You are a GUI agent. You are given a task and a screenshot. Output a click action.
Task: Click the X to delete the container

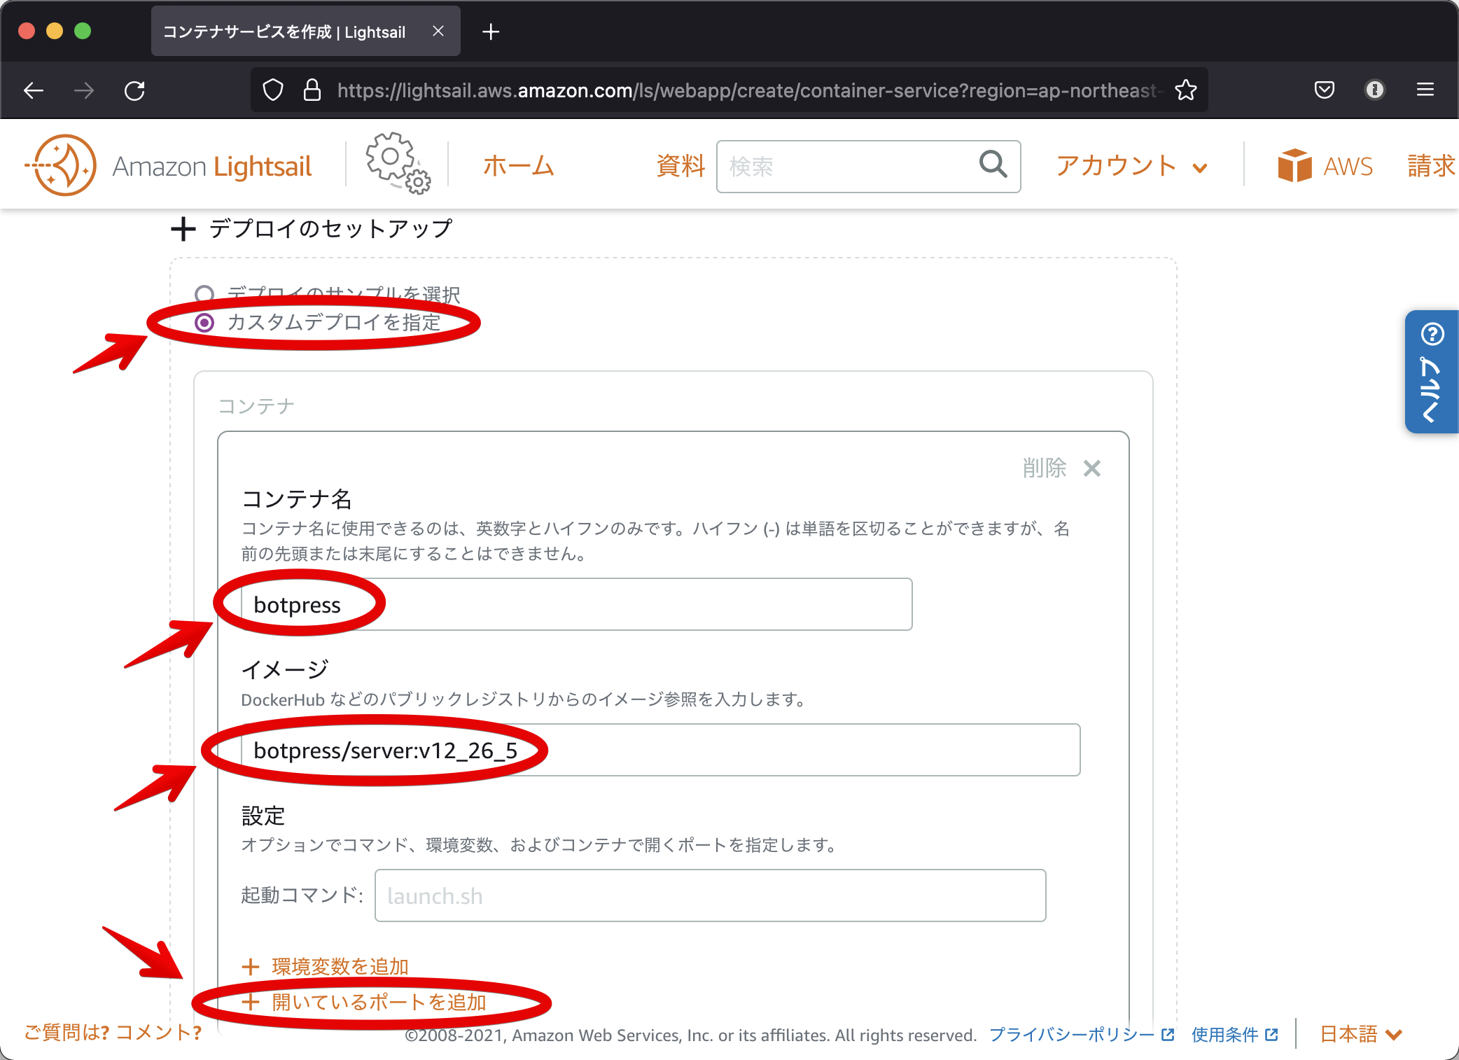coord(1092,468)
